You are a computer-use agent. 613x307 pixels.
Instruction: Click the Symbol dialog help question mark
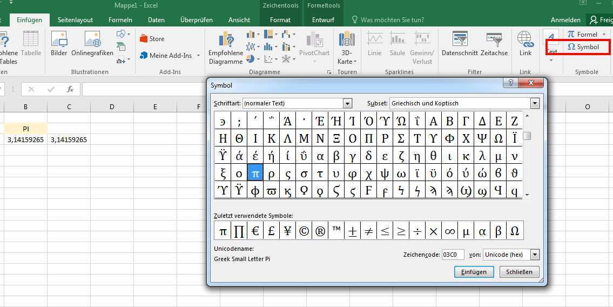(510, 83)
